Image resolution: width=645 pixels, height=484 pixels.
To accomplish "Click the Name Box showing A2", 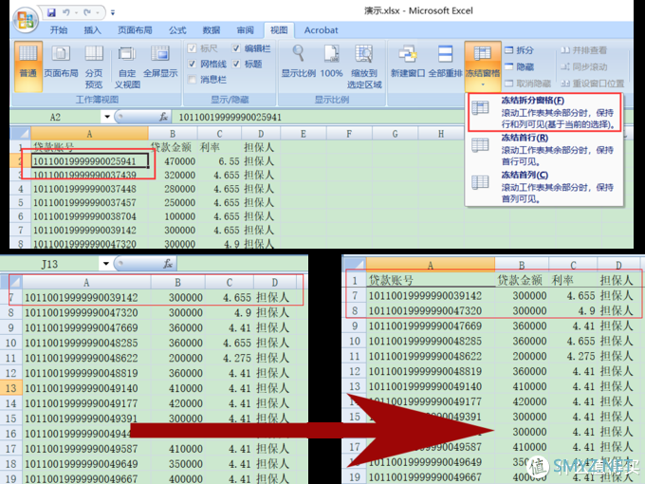I will 56,118.
